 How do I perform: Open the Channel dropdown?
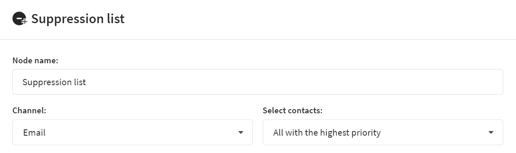point(133,132)
